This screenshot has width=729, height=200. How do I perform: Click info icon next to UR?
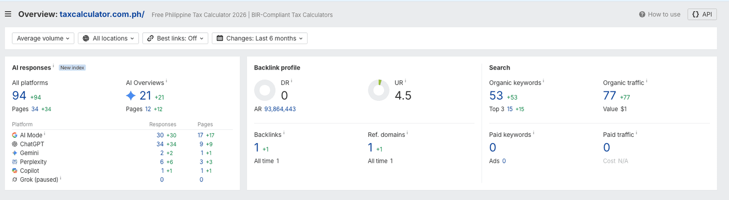pos(406,81)
